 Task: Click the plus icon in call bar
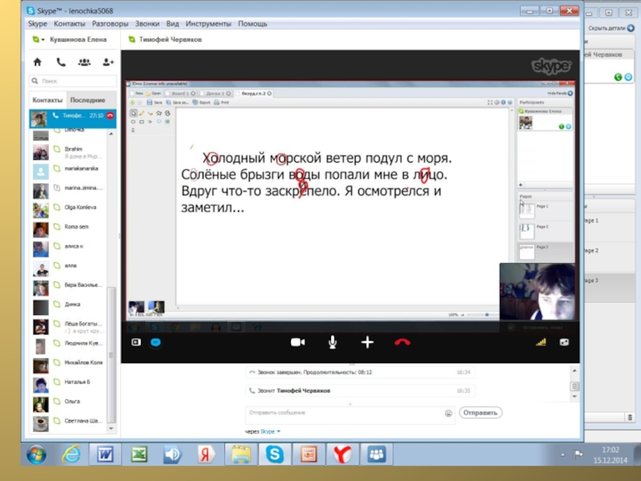tap(368, 342)
